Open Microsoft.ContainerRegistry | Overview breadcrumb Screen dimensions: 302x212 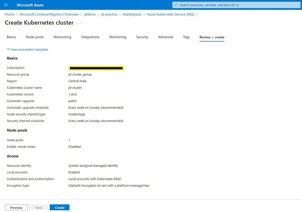[x=49, y=15]
